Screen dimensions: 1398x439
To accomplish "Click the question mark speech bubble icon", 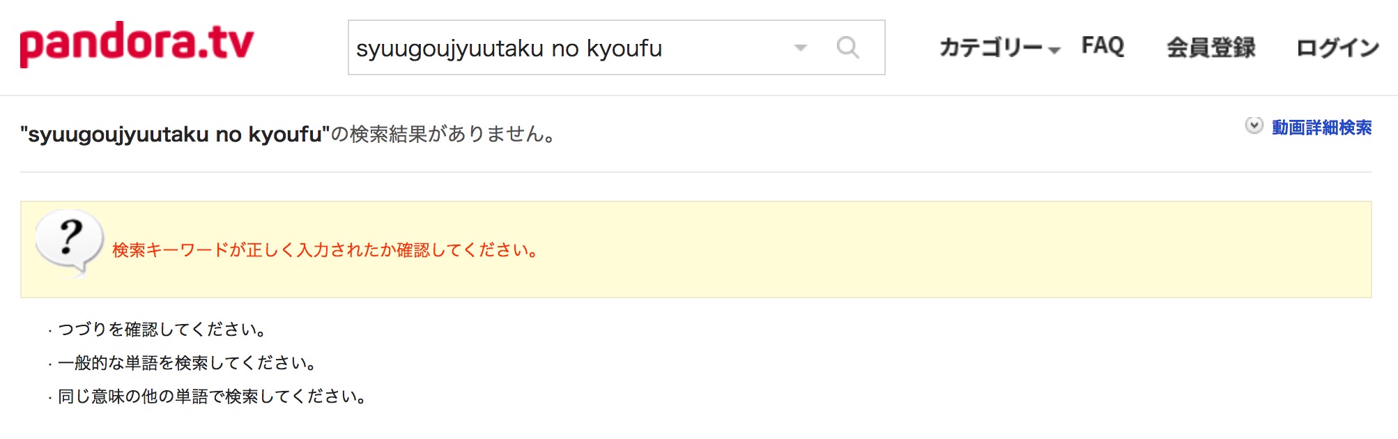I will coord(69,242).
